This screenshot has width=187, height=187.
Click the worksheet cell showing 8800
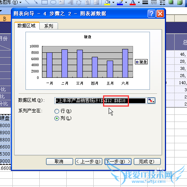click(x=5, y=140)
